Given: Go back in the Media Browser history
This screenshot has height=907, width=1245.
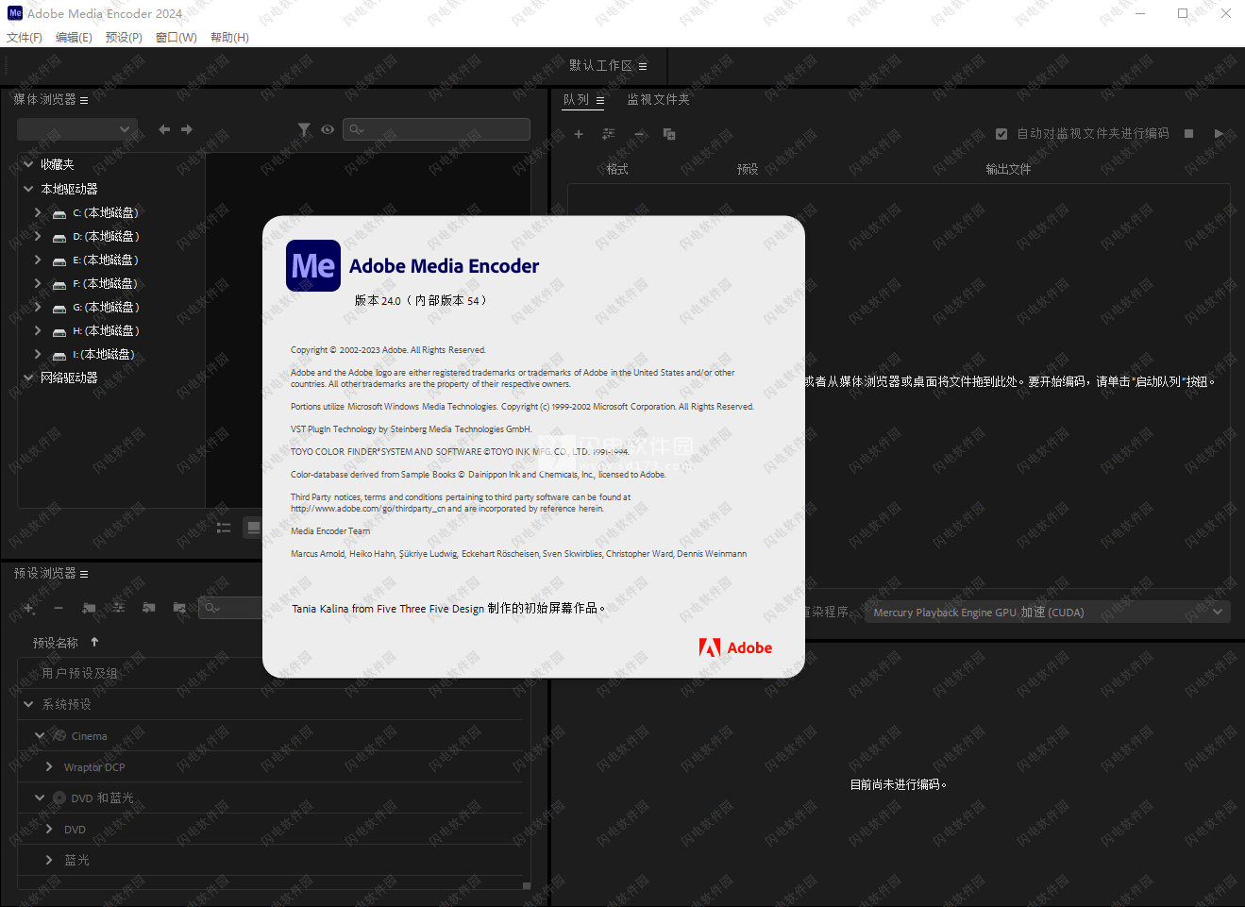Looking at the screenshot, I should [164, 129].
